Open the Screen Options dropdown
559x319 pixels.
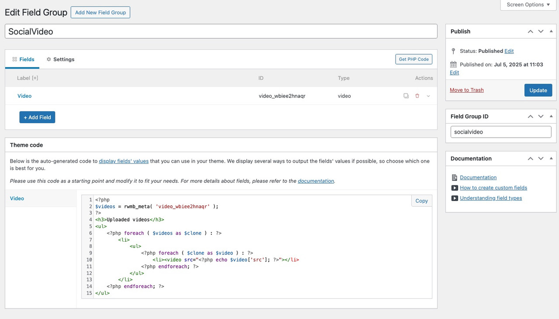(528, 5)
